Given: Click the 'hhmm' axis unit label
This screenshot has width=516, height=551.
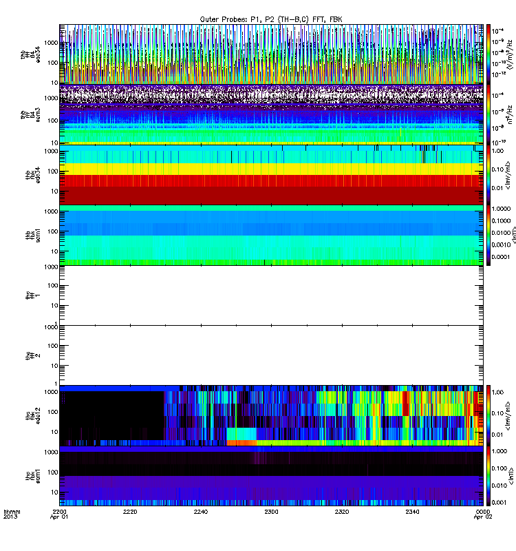Looking at the screenshot, I should click(x=12, y=512).
